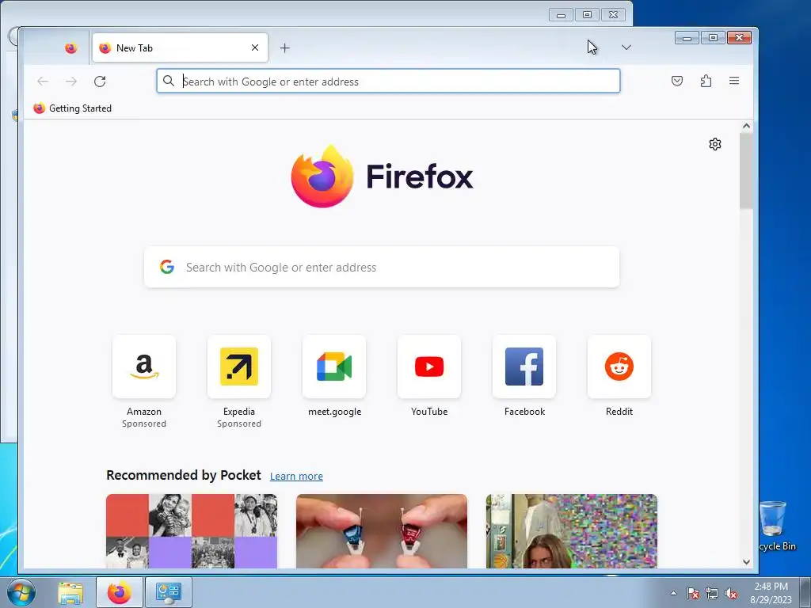
Task: Click the taskbar clock showing 2:48 PM
Action: [771, 592]
